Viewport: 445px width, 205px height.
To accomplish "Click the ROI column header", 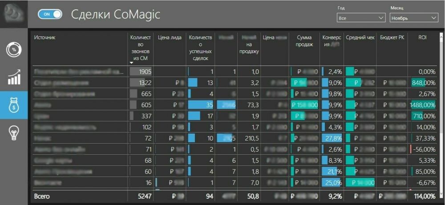I will tap(422, 37).
